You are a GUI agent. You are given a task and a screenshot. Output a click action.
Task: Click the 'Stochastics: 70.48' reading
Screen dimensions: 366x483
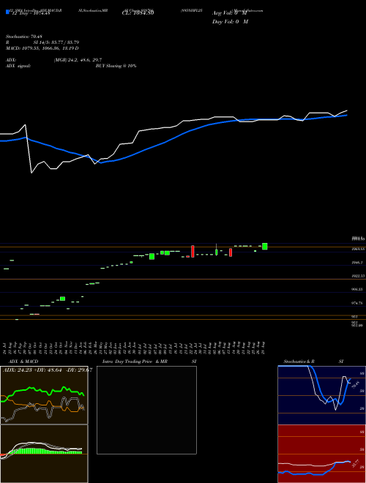click(23, 37)
